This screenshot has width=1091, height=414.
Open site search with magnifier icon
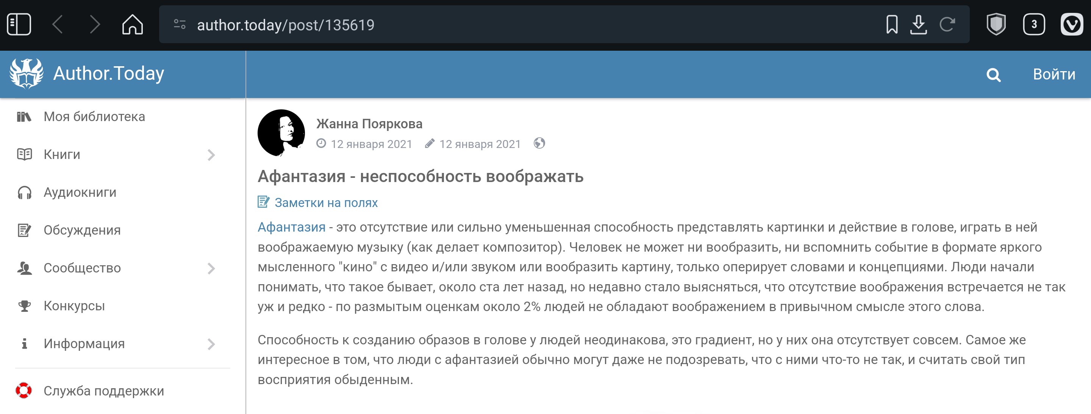point(993,75)
